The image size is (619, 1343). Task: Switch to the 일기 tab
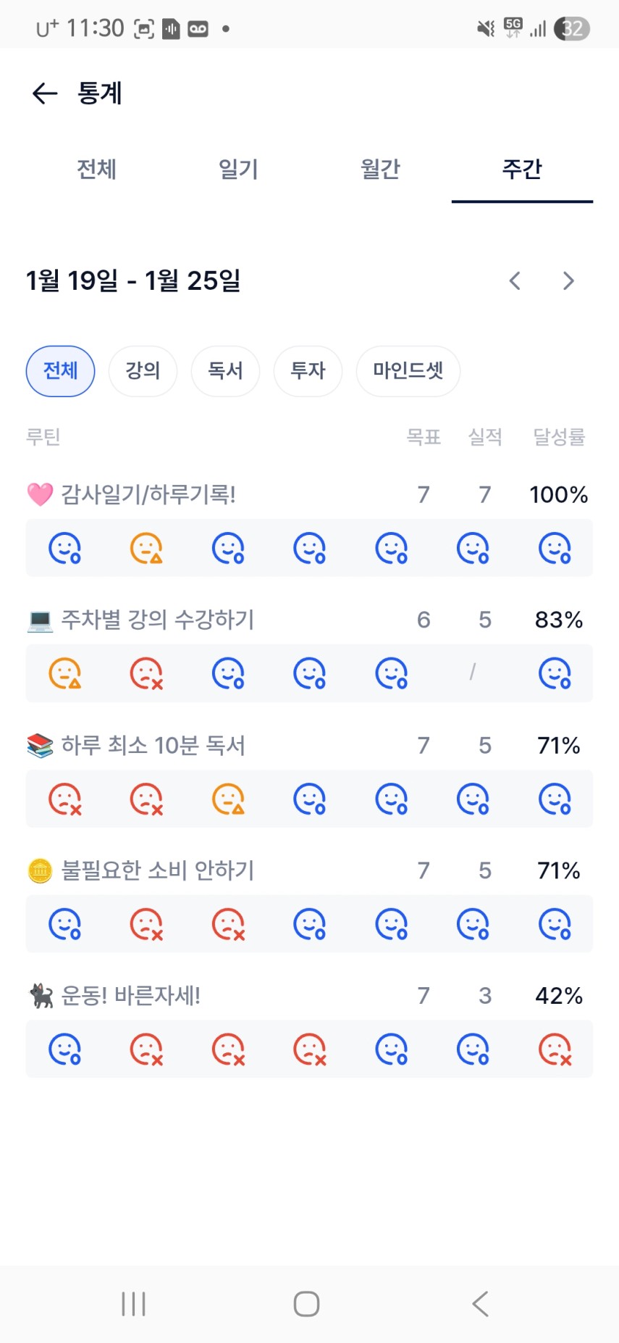pos(238,169)
